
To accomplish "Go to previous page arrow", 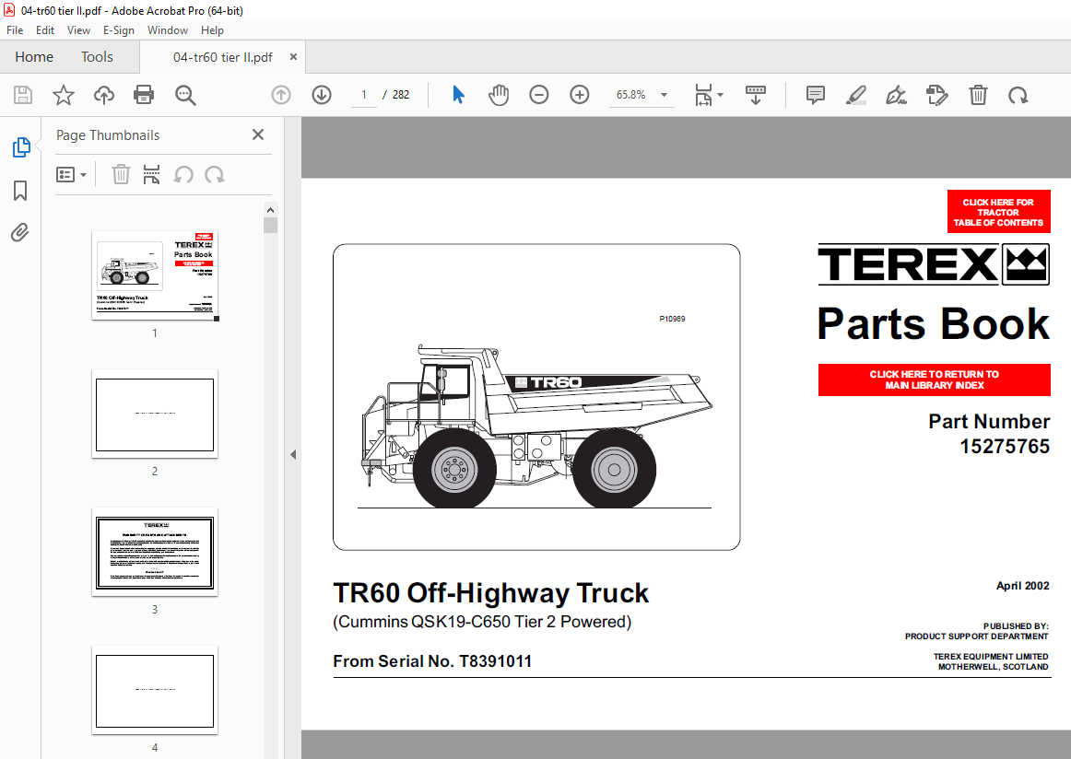I will 281,95.
